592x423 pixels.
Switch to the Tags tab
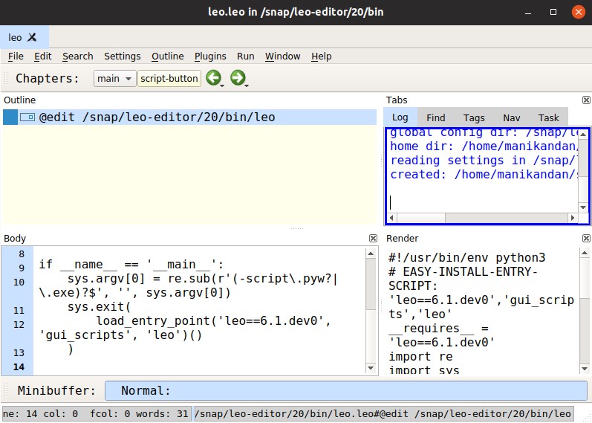pos(474,118)
